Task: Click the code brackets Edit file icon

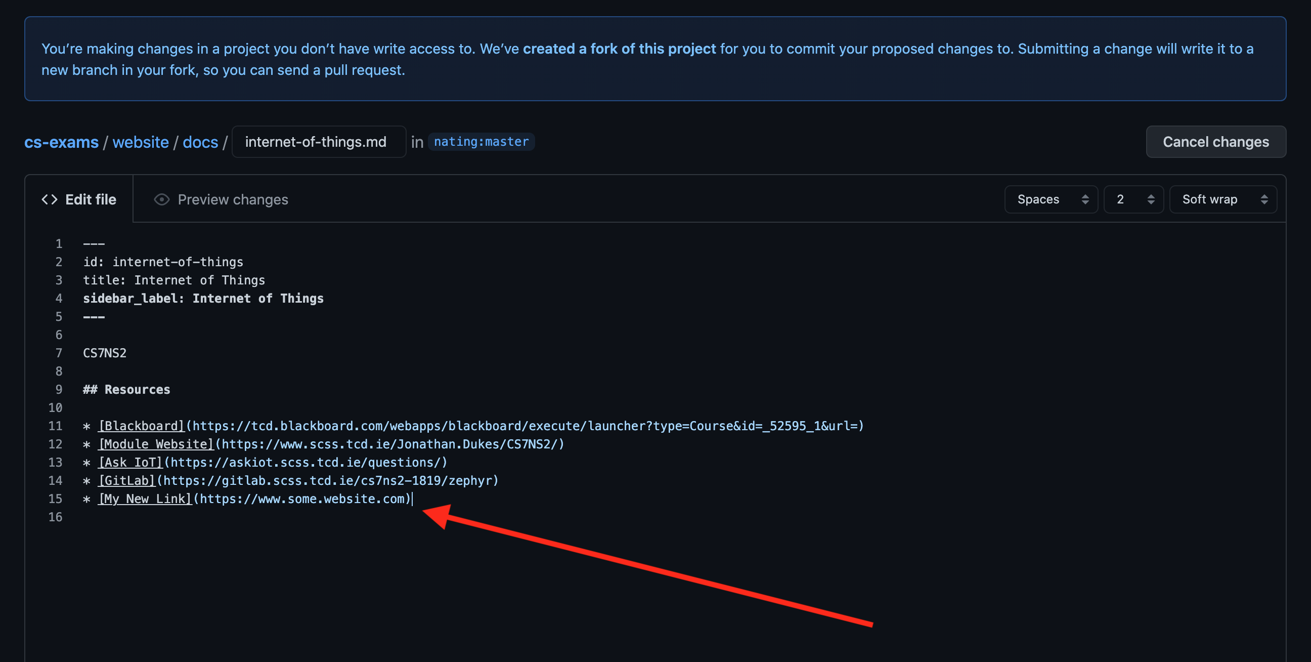Action: coord(50,199)
